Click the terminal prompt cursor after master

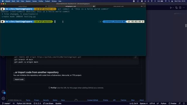(x=55, y=22)
